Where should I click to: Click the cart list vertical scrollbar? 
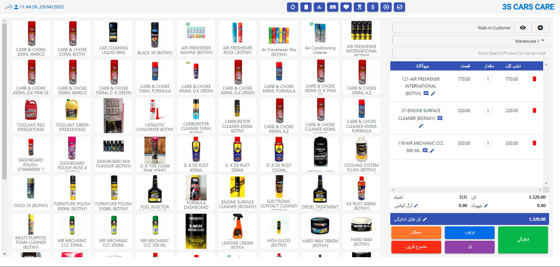(x=546, y=124)
